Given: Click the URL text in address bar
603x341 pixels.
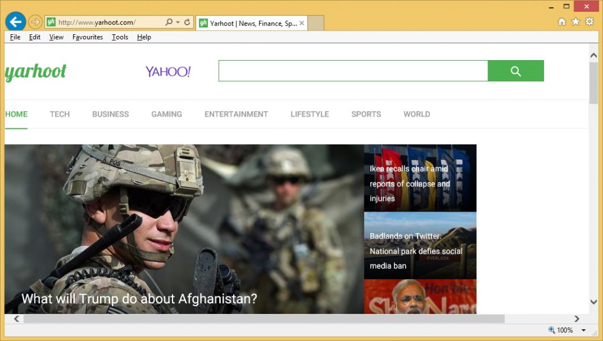Looking at the screenshot, I should click(x=97, y=22).
